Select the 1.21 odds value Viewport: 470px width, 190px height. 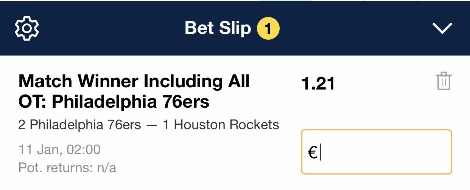pos(318,83)
